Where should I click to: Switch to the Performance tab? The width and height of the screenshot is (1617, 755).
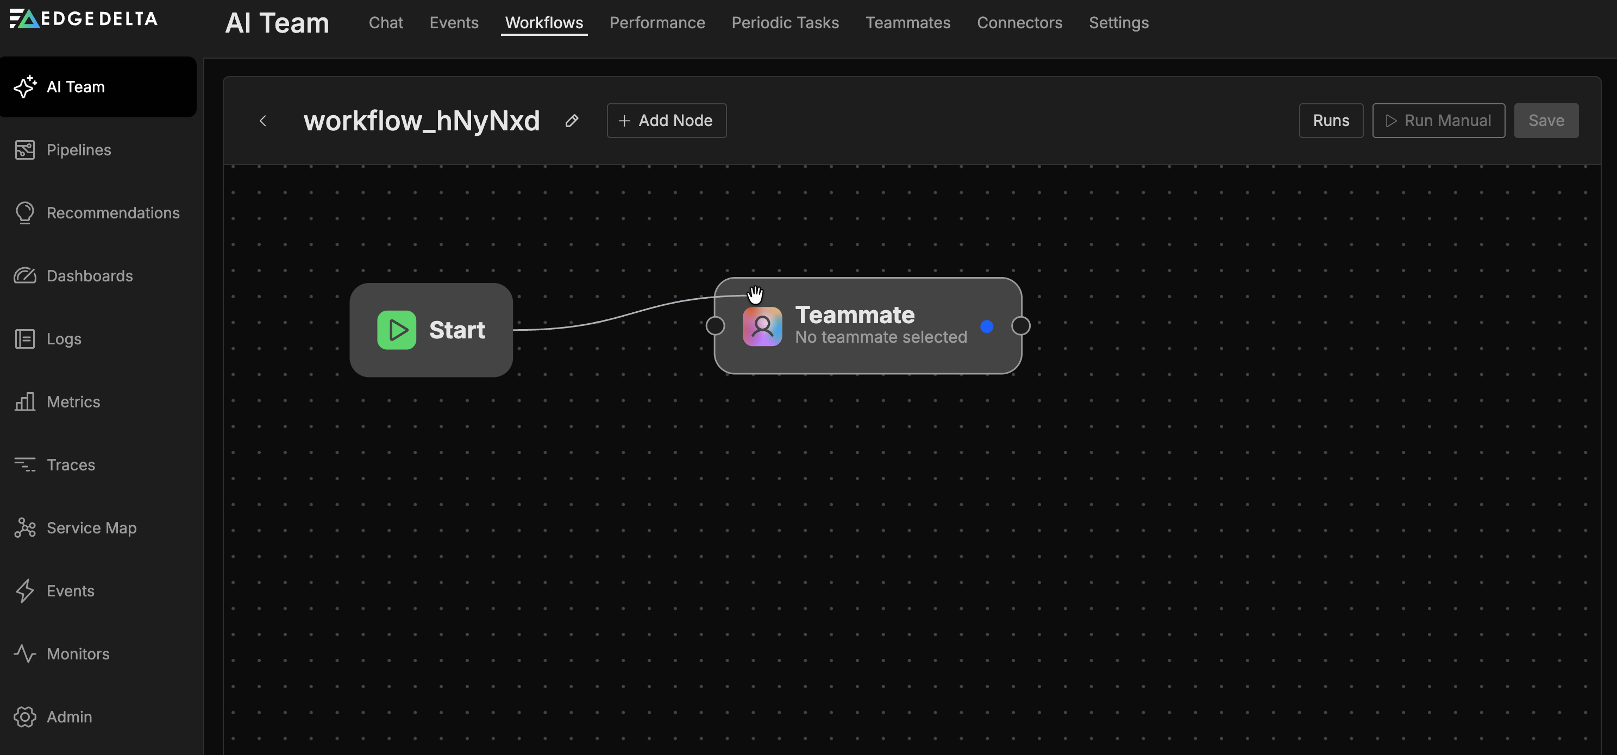point(656,23)
